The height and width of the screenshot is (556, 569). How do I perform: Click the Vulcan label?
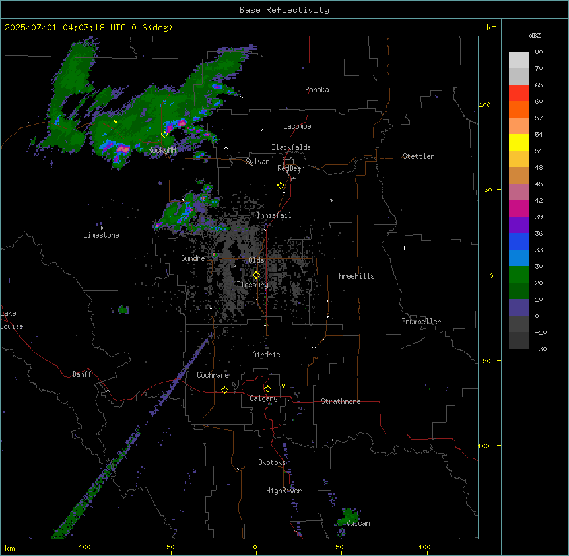tap(358, 523)
